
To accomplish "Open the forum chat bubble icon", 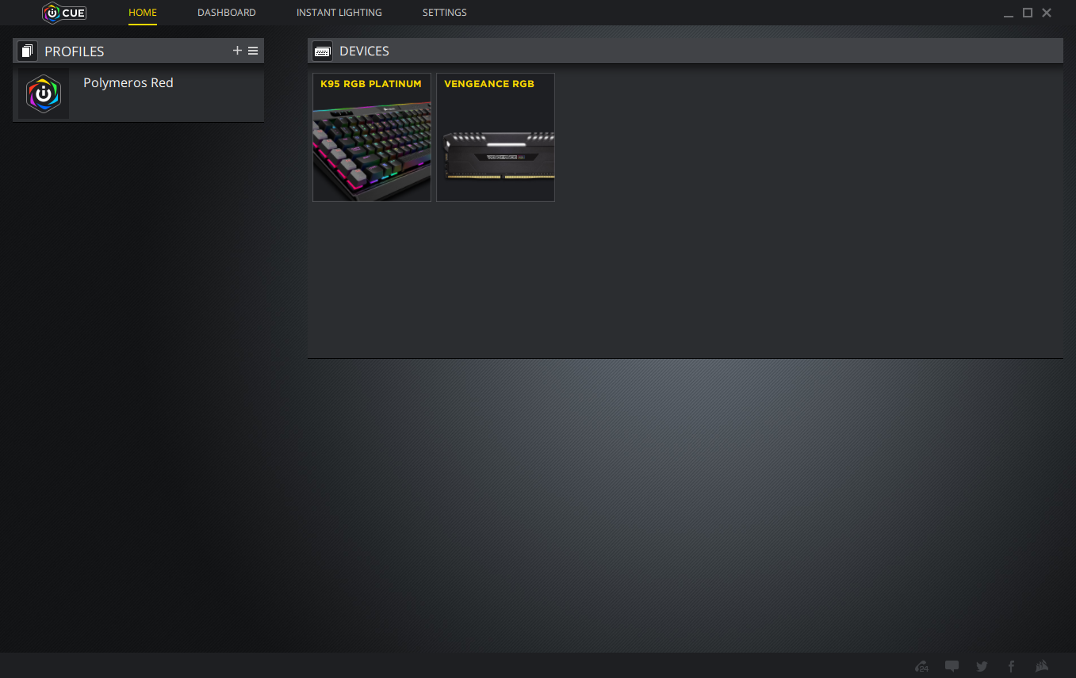I will (x=952, y=666).
